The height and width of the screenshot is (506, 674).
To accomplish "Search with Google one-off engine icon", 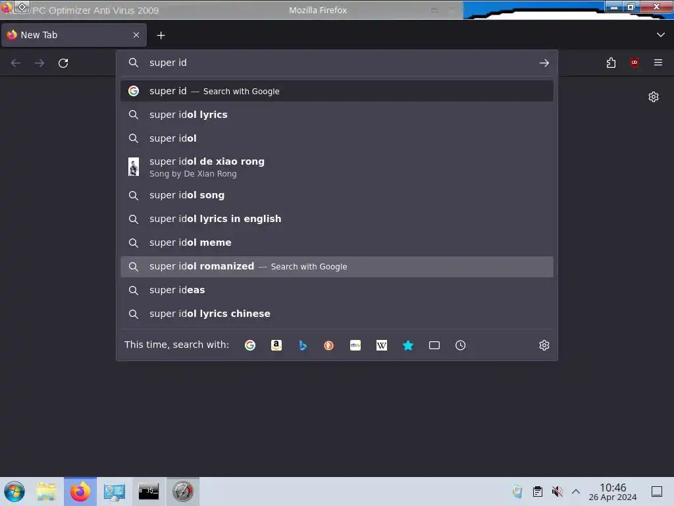I will click(249, 345).
